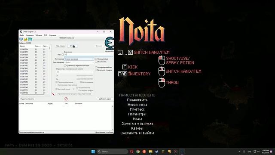Open process list via computer icon
Screen dimensions: 275x155
point(21,39)
